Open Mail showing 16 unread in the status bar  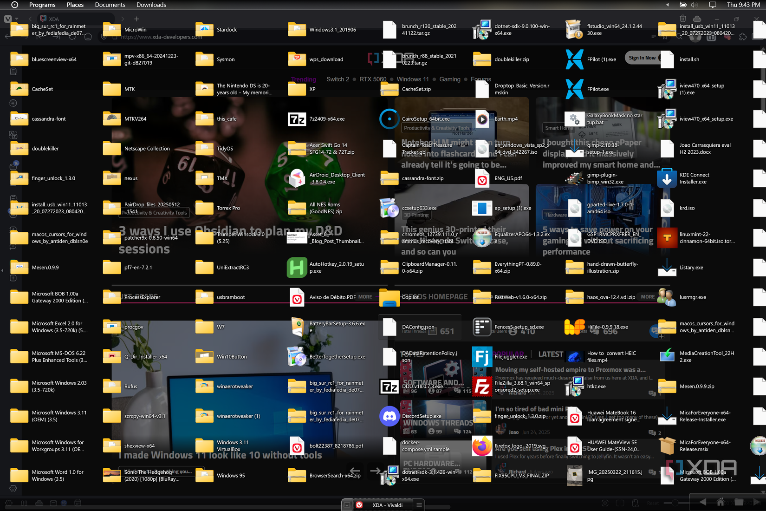(x=53, y=503)
